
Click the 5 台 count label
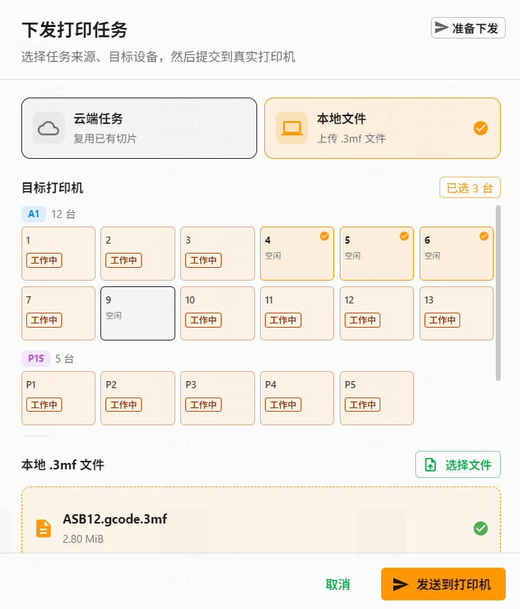pyautogui.click(x=65, y=358)
